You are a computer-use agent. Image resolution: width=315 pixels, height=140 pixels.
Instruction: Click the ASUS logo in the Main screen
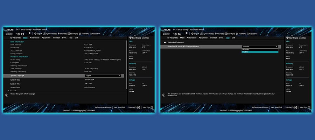[9, 30]
